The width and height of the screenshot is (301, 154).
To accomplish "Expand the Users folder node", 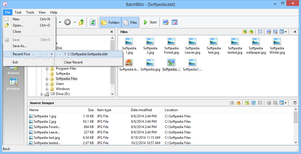I will [47, 84].
